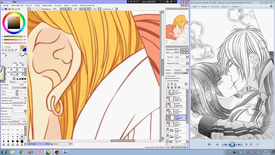Screen dimensions: 275x155
Task: Open the Окно menu in SAI
Action: [x=74, y=6]
